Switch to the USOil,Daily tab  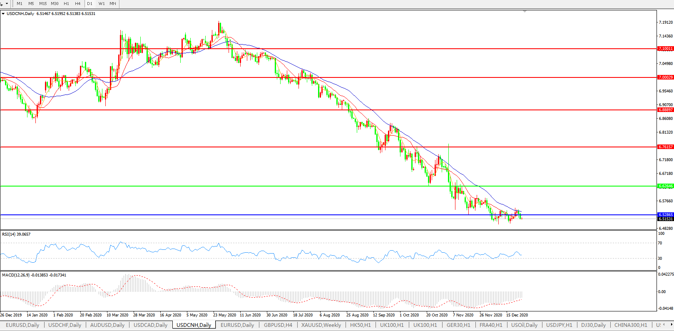click(x=524, y=325)
